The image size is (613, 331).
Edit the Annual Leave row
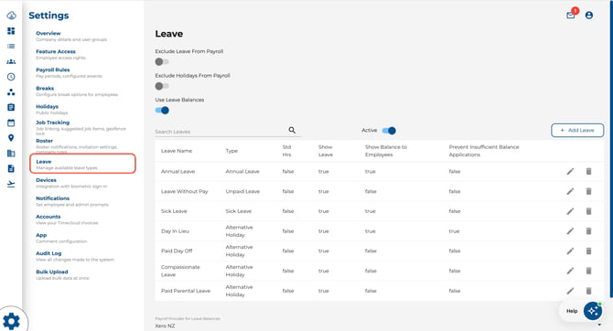coord(570,171)
